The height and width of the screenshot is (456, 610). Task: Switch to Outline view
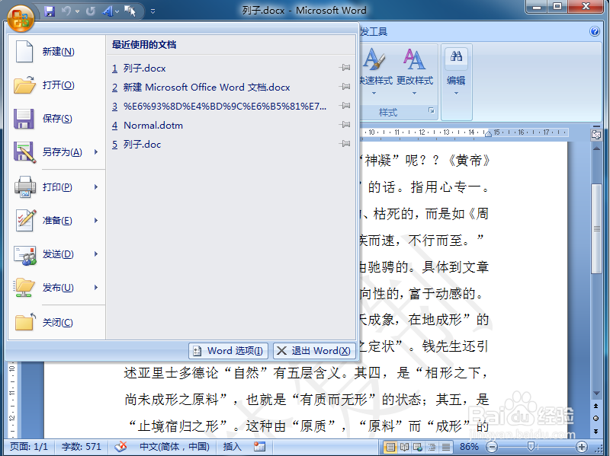click(x=432, y=447)
